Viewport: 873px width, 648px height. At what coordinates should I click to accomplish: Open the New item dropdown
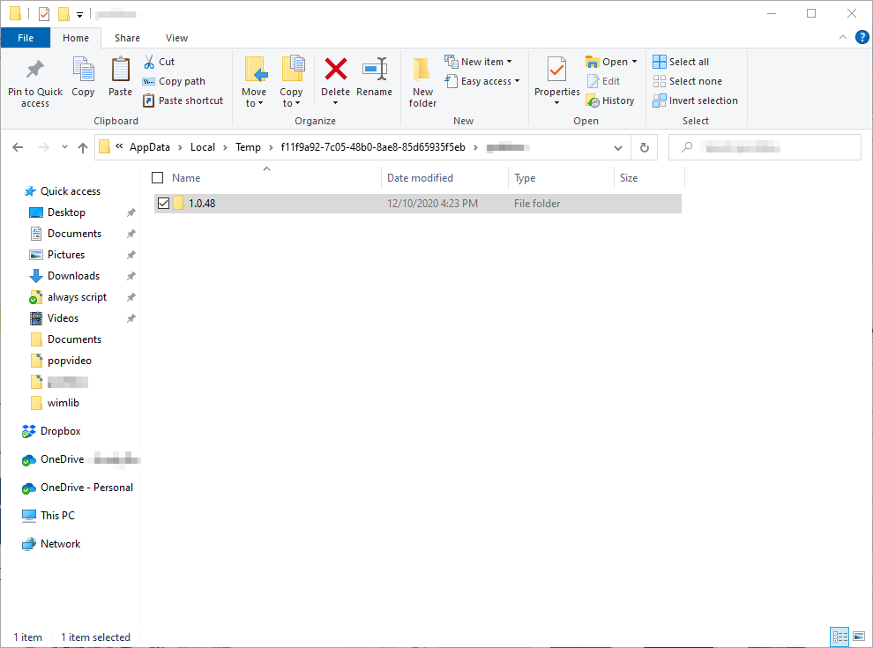click(481, 61)
